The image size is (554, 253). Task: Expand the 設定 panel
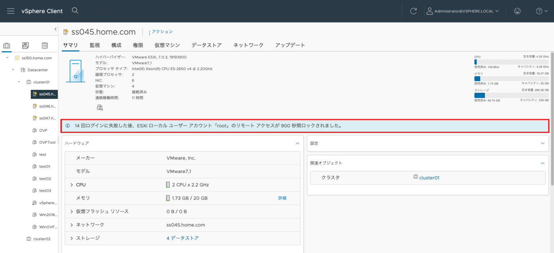[542, 143]
